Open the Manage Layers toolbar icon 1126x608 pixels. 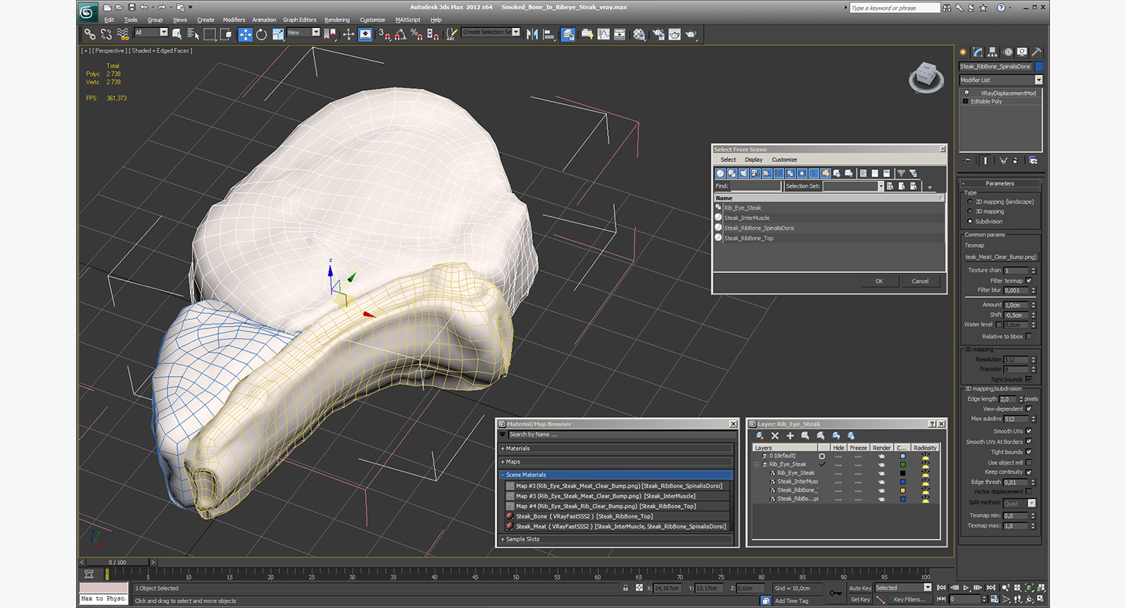coord(568,34)
